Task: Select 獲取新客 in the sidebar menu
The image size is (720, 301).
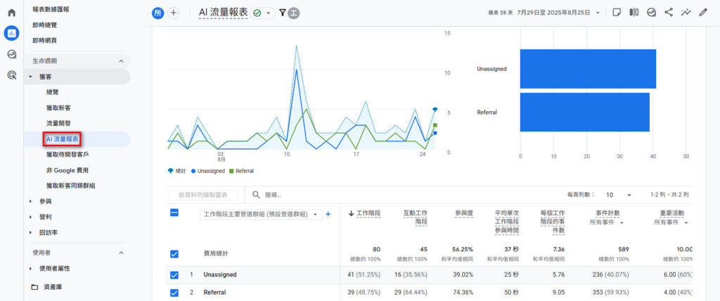Action: 58,108
